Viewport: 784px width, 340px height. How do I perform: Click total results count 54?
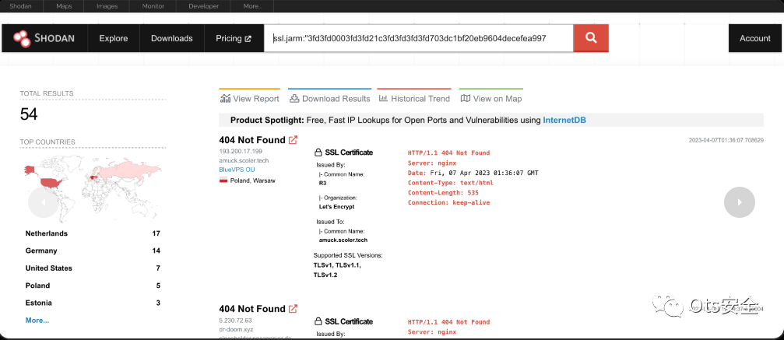pyautogui.click(x=29, y=114)
